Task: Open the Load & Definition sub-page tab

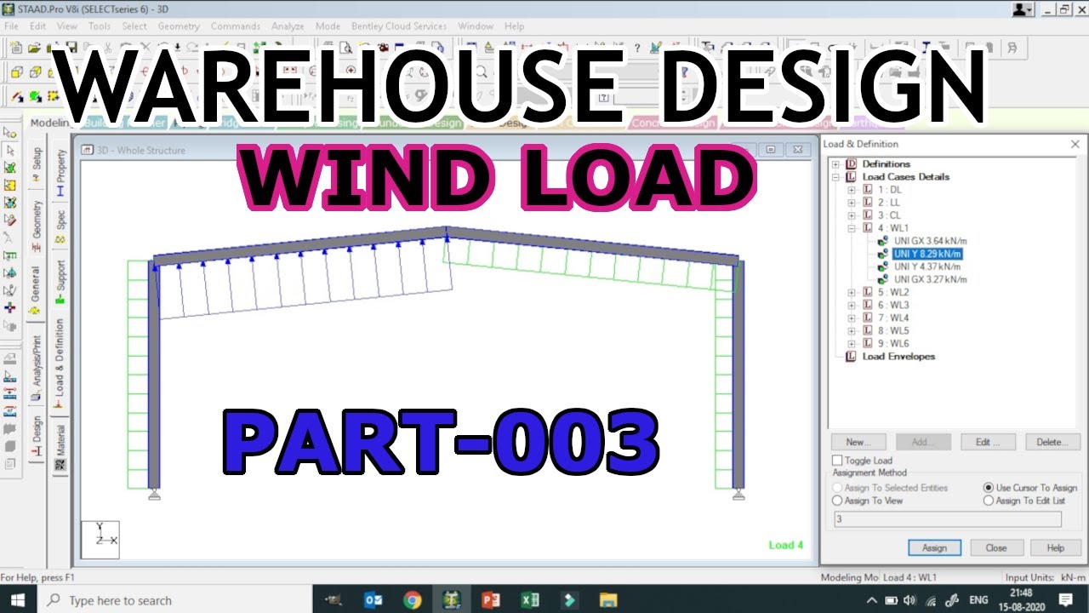Action: click(x=60, y=362)
